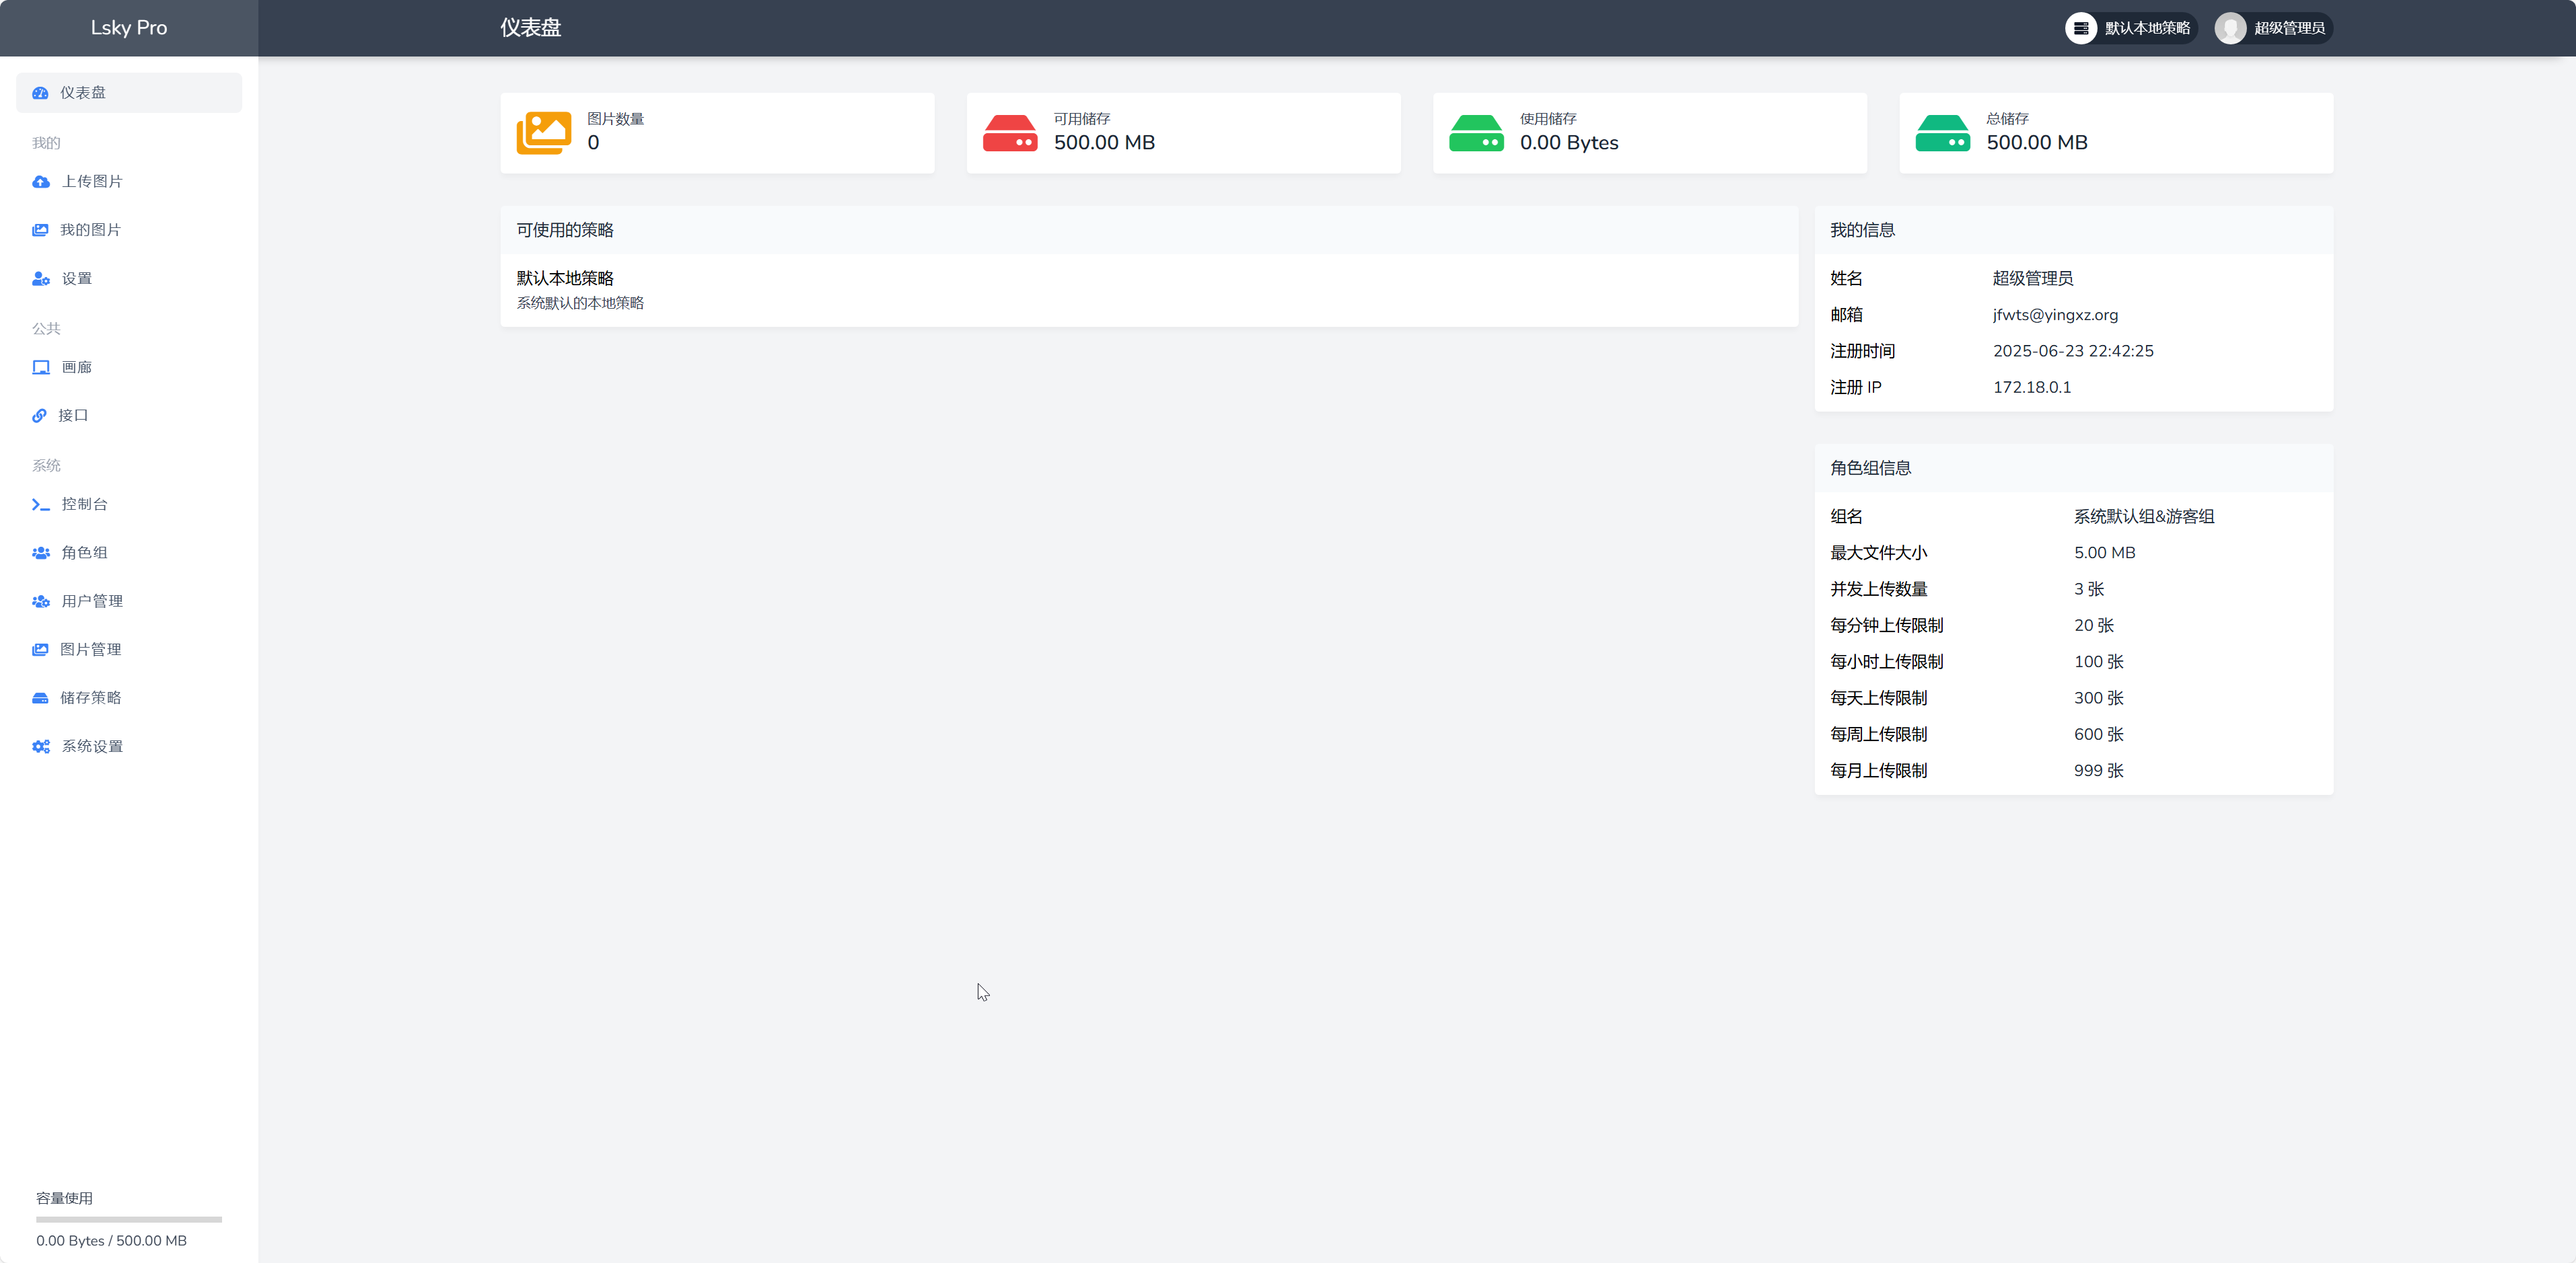The height and width of the screenshot is (1263, 2576).
Task: Click the upload cloud icon
Action: coord(41,182)
